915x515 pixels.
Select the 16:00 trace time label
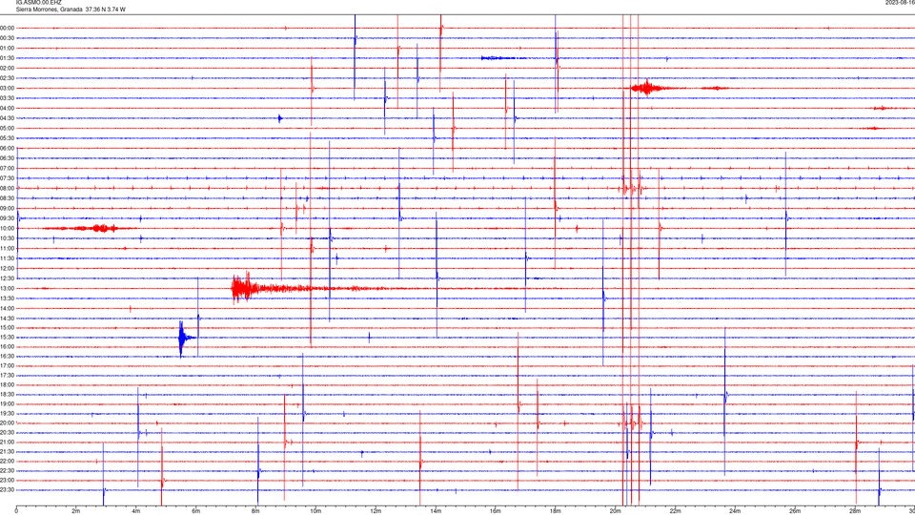coord(7,347)
